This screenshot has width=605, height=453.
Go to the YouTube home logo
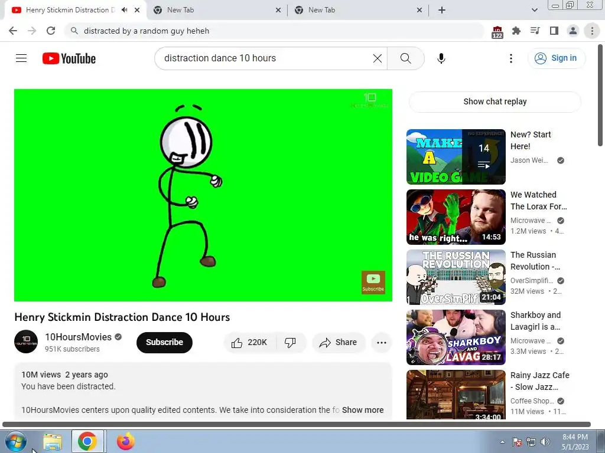[69, 58]
